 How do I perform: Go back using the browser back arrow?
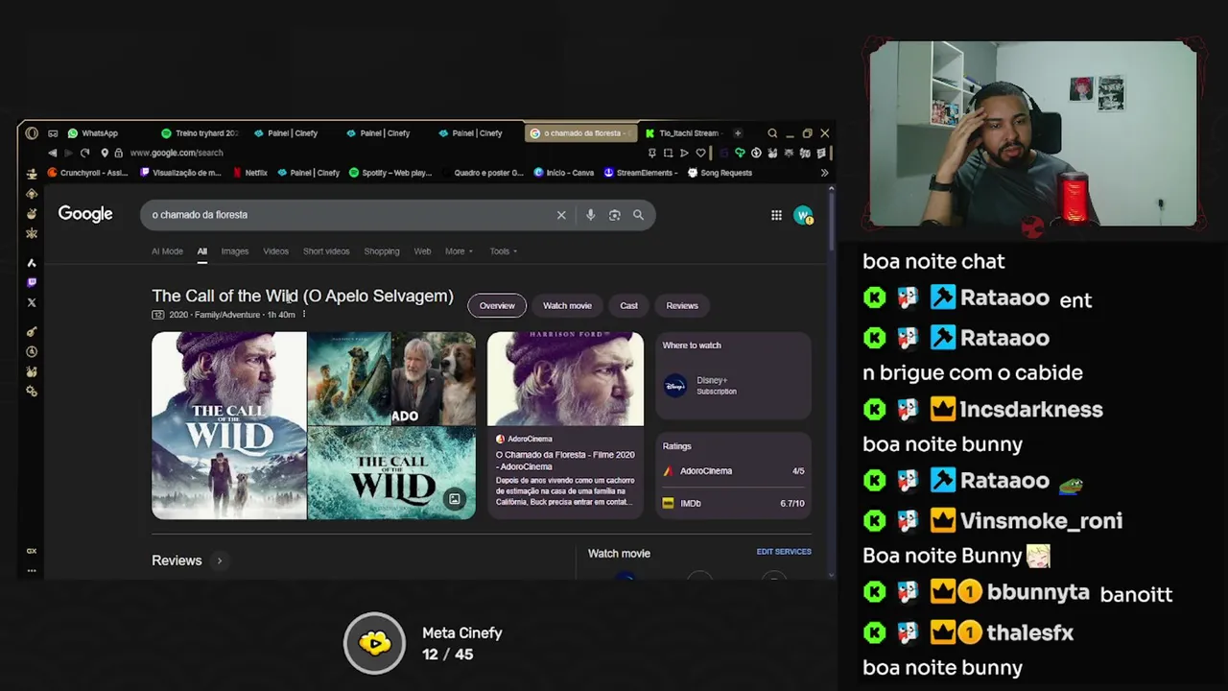[52, 153]
